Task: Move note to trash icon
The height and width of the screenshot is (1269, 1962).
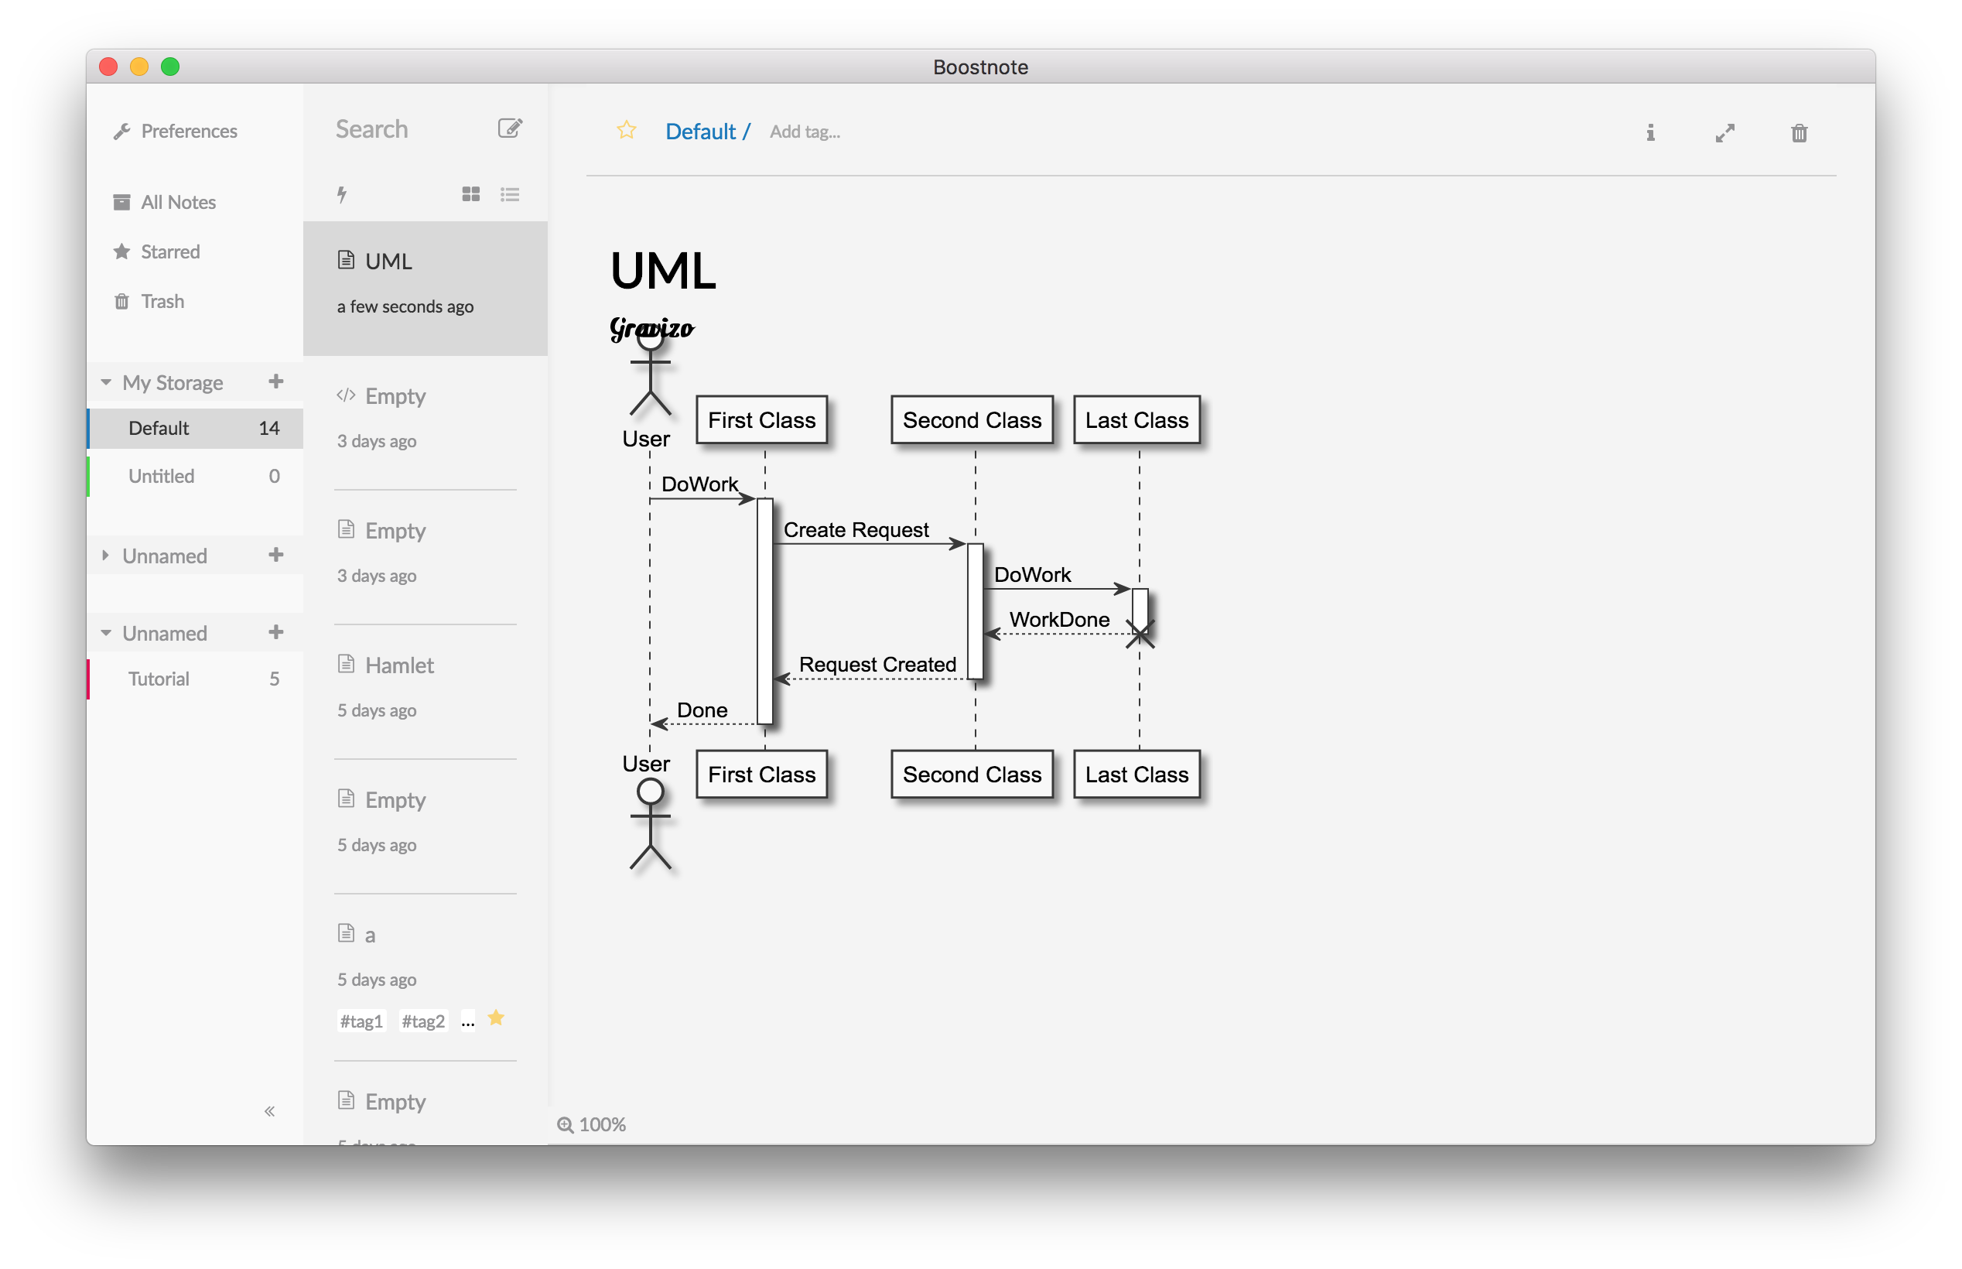Action: (x=1799, y=132)
